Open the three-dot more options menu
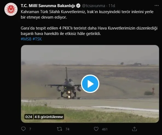Image resolution: width=162 pixels, height=135 pixels. coord(157,5)
